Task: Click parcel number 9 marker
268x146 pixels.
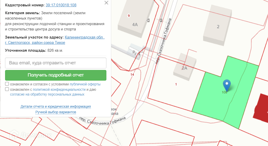Action: [x=129, y=16]
